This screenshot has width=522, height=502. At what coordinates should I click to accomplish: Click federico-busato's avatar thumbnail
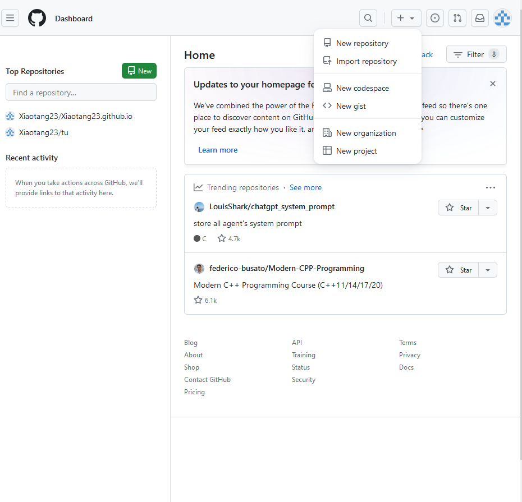[199, 269]
